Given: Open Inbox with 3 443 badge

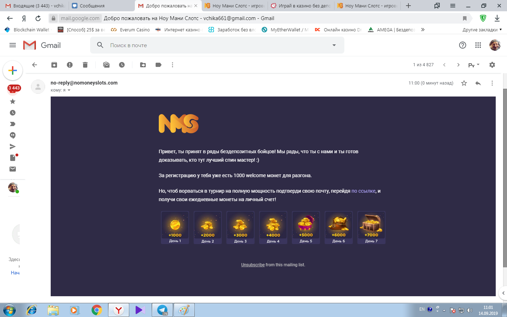Looking at the screenshot, I should click(13, 89).
